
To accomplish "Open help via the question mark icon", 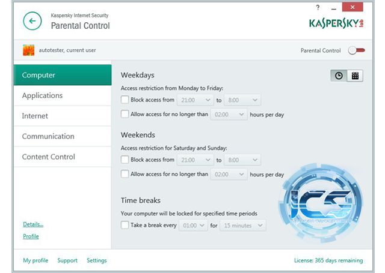I will (x=318, y=8).
